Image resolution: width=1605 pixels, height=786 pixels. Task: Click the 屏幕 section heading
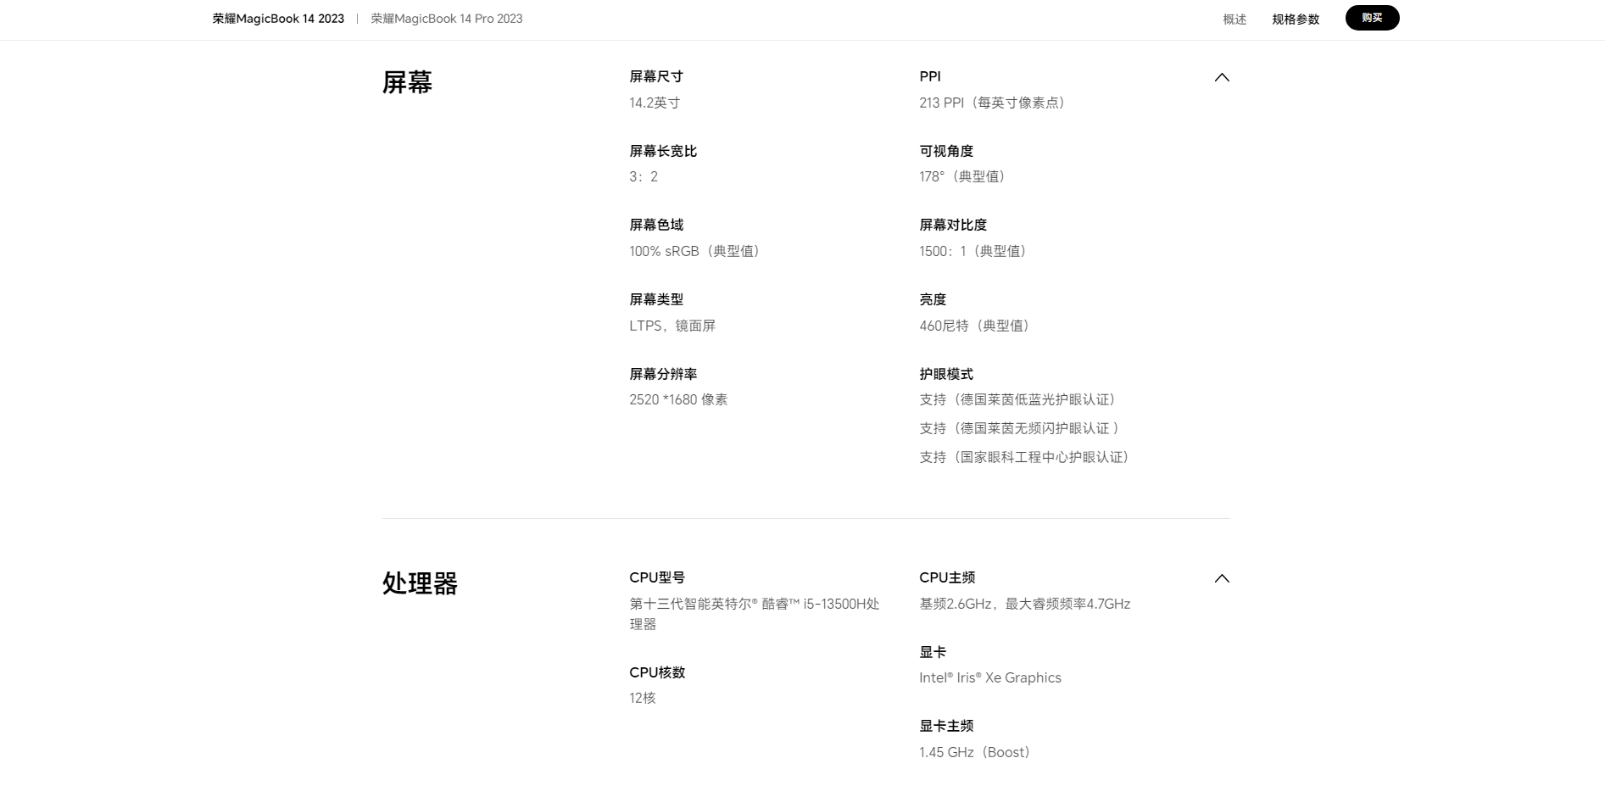coord(407,82)
